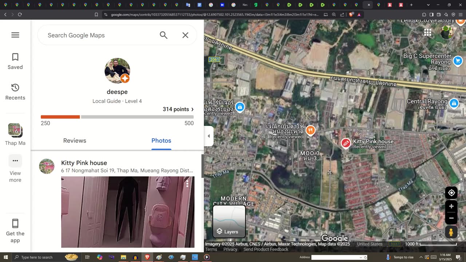Close the active browser tab
The width and height of the screenshot is (466, 262).
pos(369,5)
